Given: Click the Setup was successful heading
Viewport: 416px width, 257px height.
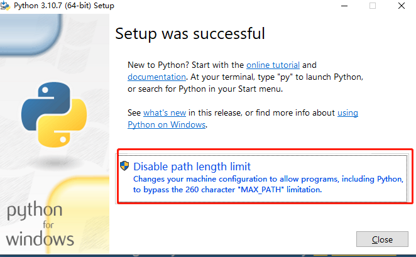Looking at the screenshot, I should (x=190, y=33).
